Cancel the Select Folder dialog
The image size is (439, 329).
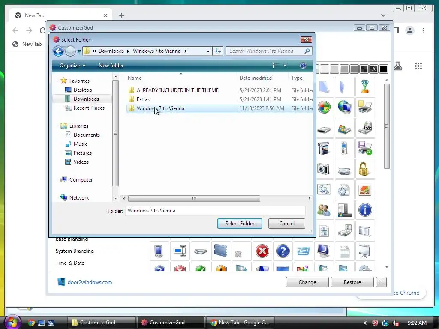(287, 224)
